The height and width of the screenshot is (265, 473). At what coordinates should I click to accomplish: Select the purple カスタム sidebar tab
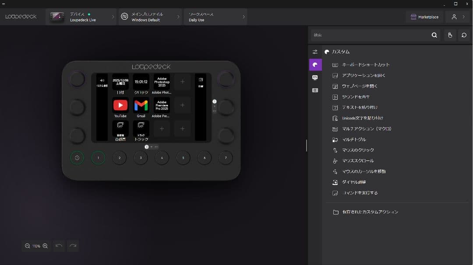315,65
